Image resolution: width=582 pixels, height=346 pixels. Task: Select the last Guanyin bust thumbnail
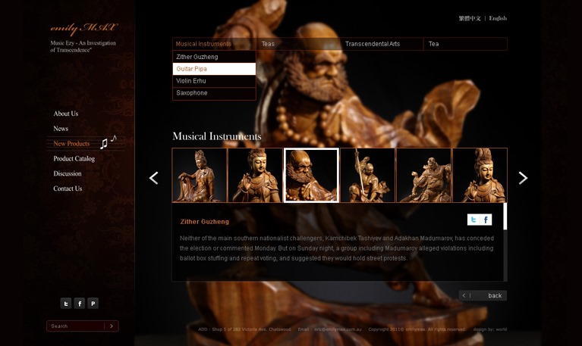click(480, 175)
